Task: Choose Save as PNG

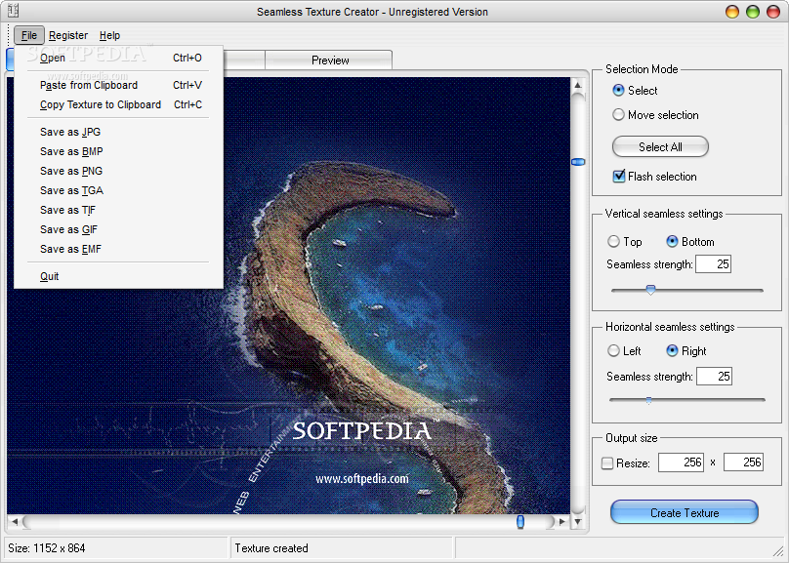Action: click(121, 171)
